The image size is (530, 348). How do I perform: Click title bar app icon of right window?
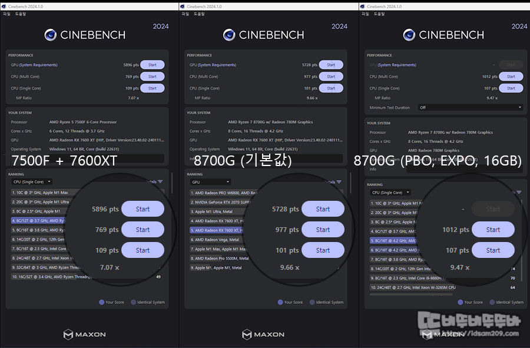(363, 6)
